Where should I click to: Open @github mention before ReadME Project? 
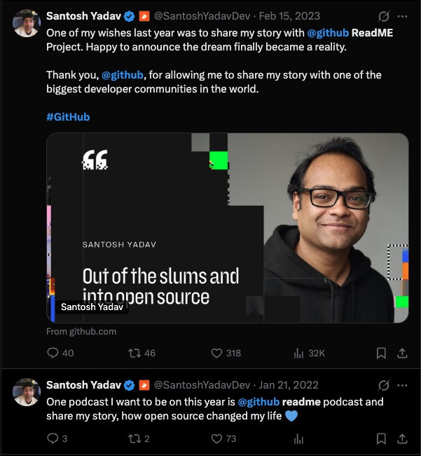click(x=328, y=33)
